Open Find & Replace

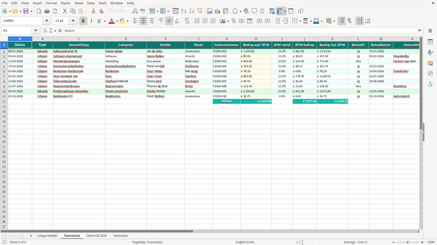(135, 11)
